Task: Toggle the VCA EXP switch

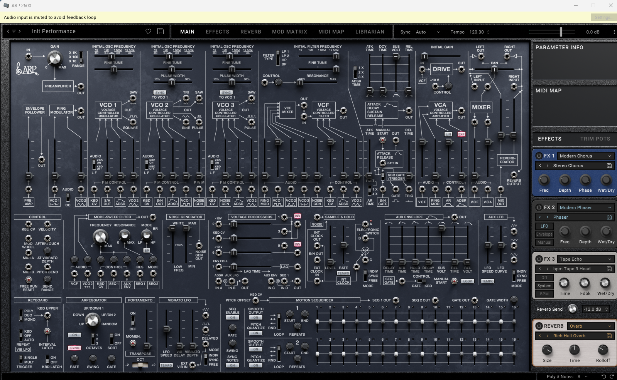Action: tap(461, 134)
